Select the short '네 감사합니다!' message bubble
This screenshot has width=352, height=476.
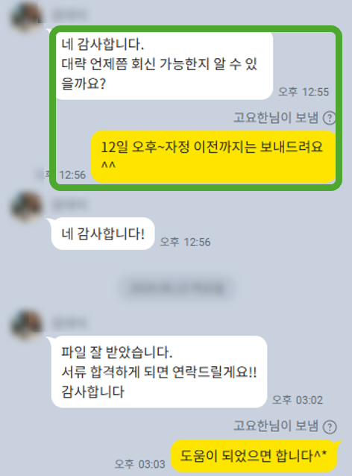point(103,234)
